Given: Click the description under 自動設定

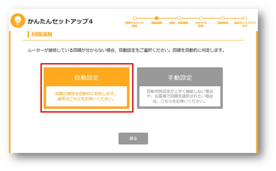Looking at the screenshot, I should (86, 96).
